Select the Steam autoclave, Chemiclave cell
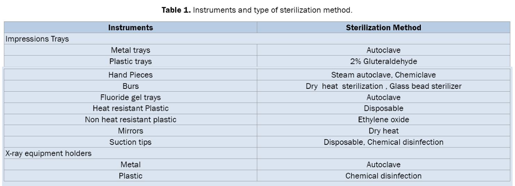The width and height of the screenshot is (515, 186). tap(384, 75)
